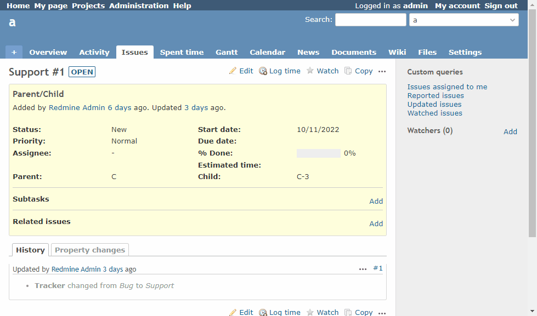Click the admin user link
Image resolution: width=537 pixels, height=316 pixels.
coord(415,5)
